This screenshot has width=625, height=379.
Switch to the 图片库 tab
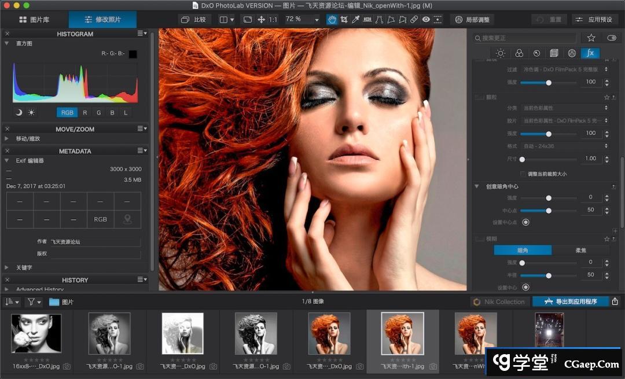pyautogui.click(x=34, y=20)
